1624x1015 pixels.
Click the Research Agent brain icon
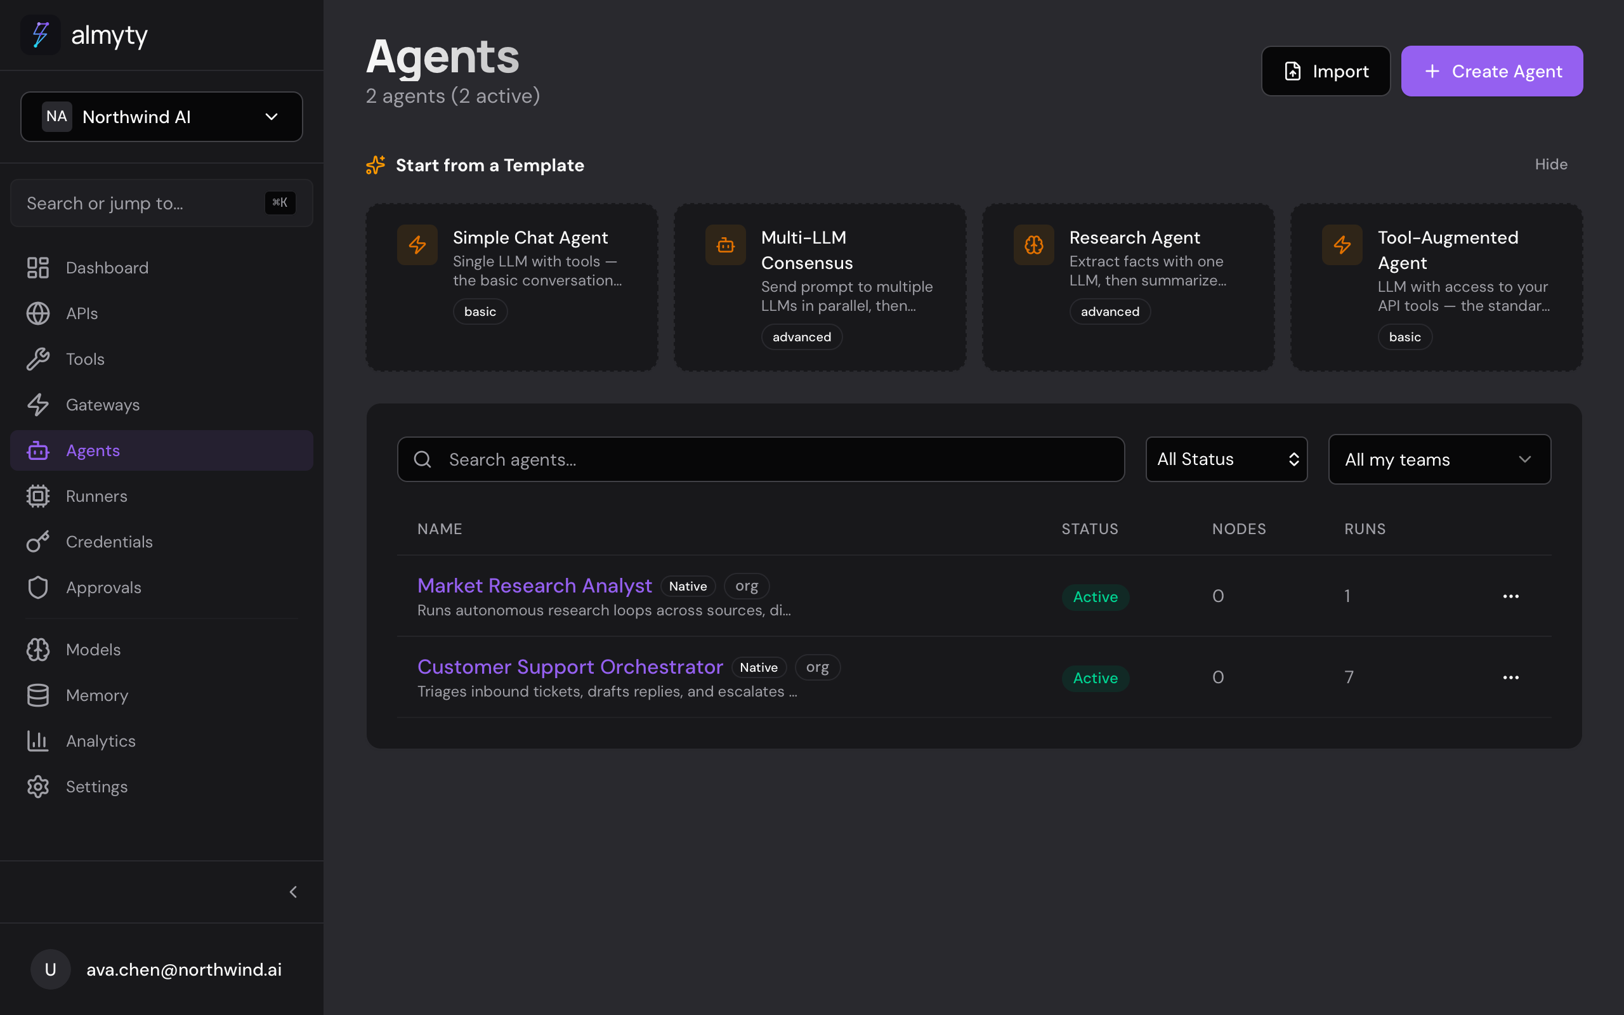point(1034,245)
